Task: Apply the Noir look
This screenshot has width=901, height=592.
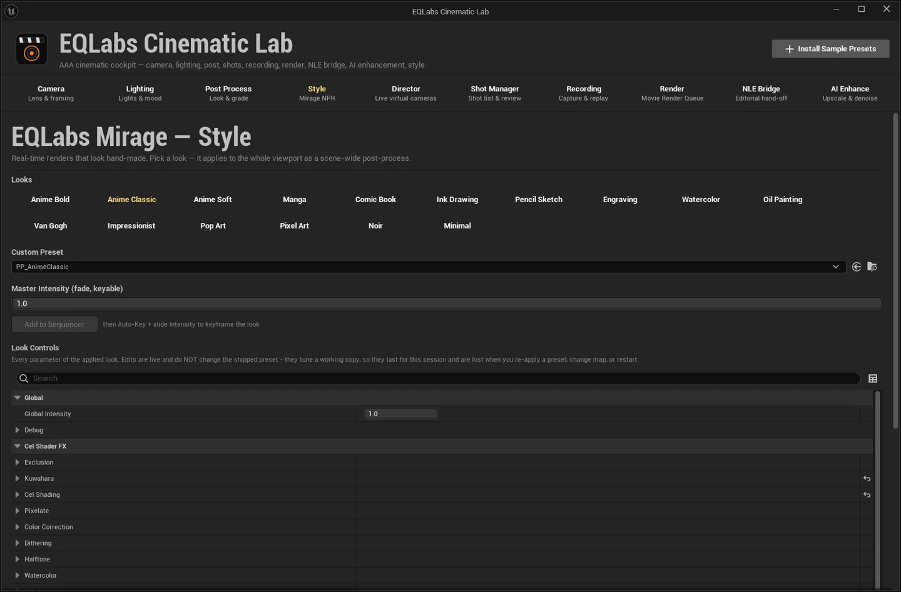Action: (x=375, y=226)
